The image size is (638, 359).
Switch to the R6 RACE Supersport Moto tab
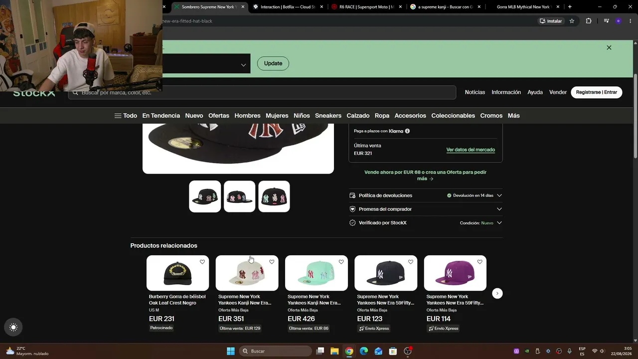366,7
